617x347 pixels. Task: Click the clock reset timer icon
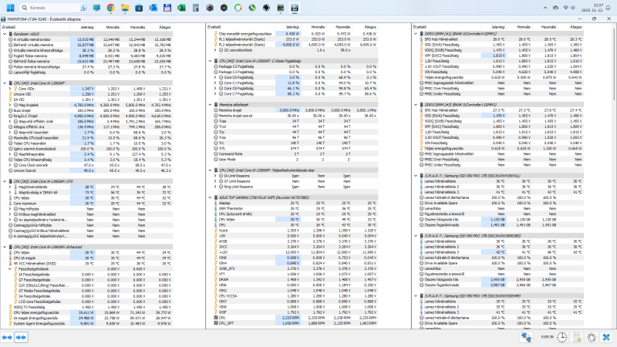coord(562,337)
